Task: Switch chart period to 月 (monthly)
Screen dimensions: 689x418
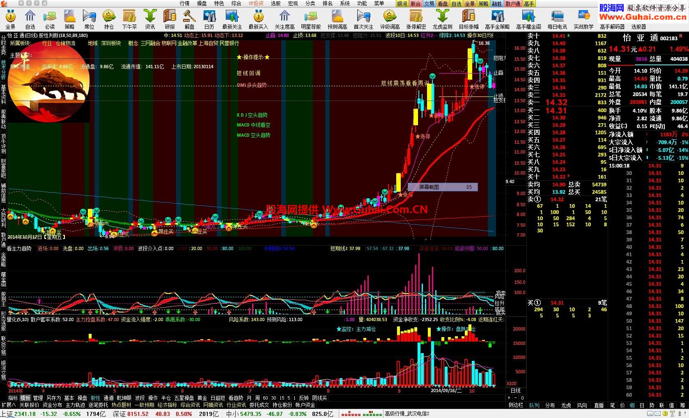Action: pos(249,398)
